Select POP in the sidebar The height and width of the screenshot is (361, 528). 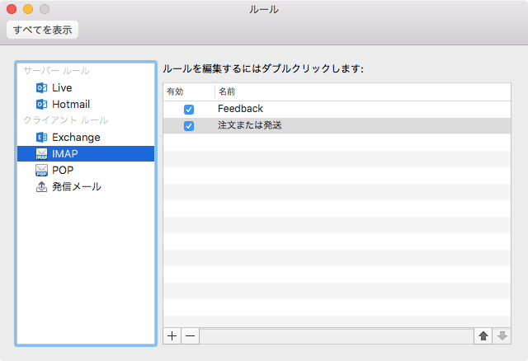click(86, 171)
